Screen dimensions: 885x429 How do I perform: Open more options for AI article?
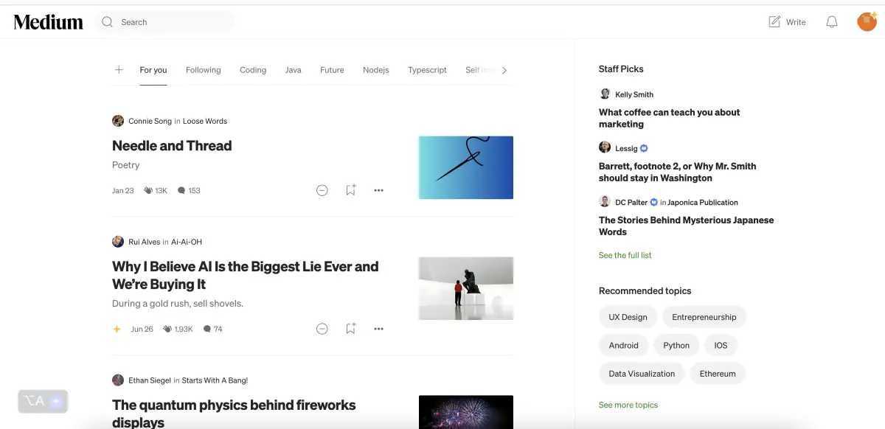click(x=378, y=329)
